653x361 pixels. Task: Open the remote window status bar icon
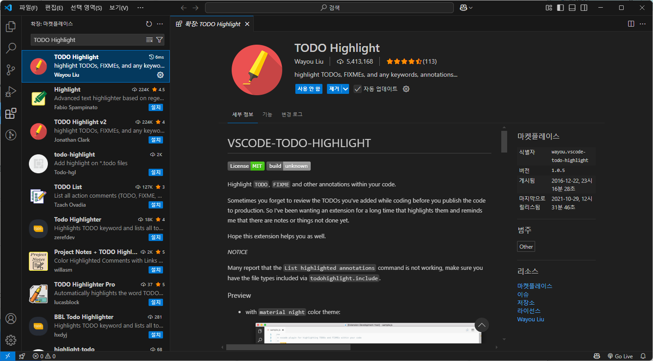(8, 356)
